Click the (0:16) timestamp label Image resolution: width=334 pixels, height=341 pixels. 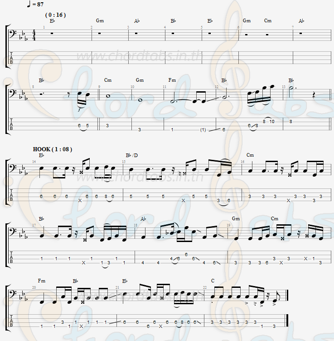pos(55,15)
